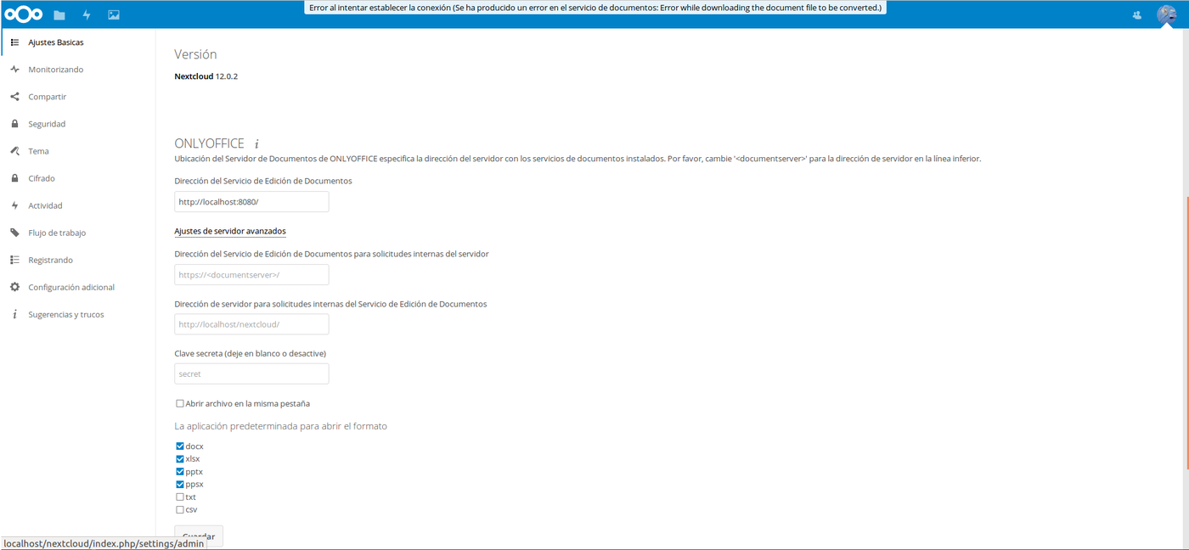Click the ONLYOFFICE section heading
The image size is (1189, 550).
coord(209,143)
